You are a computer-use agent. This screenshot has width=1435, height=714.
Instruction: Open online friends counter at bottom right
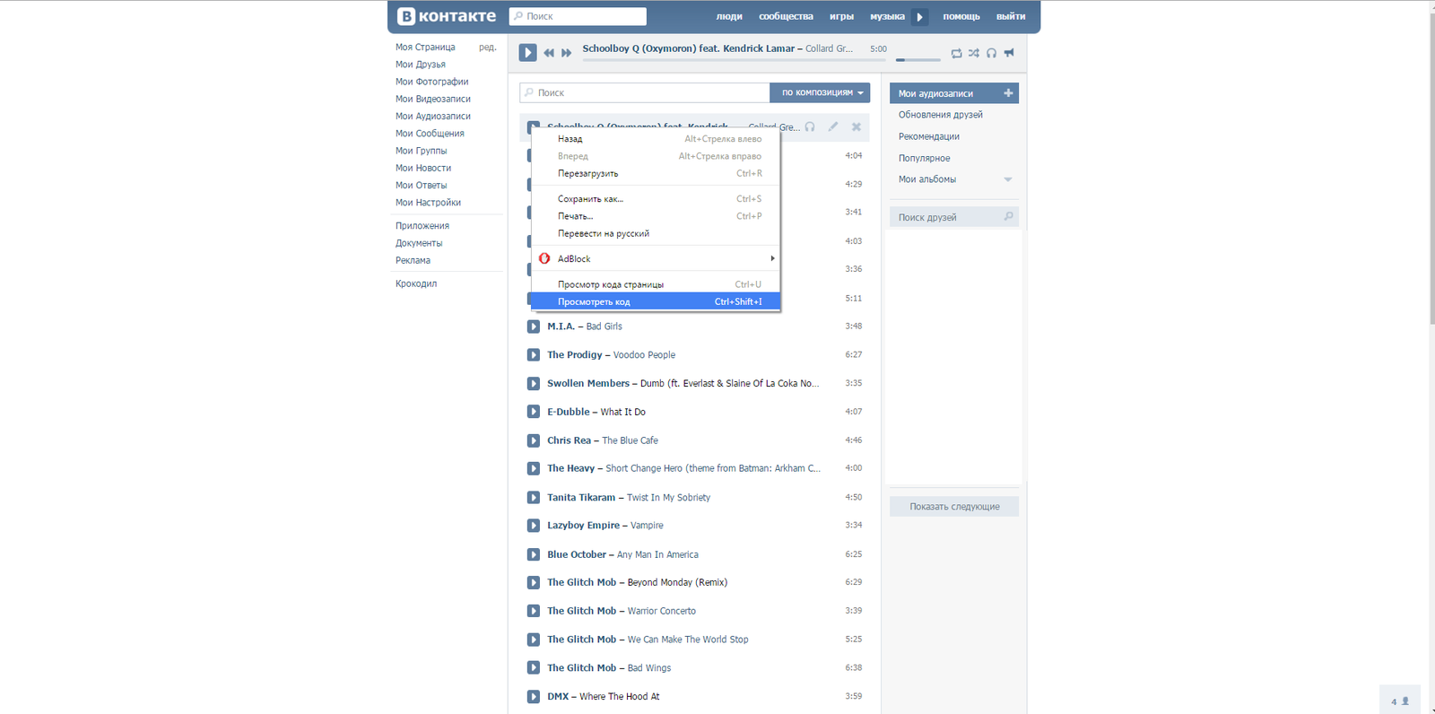[1400, 701]
